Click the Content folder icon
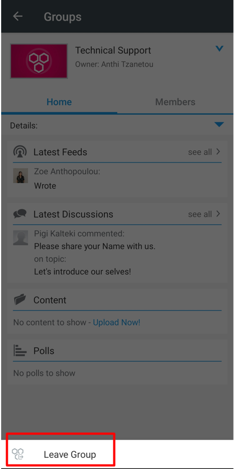Screen dimensions: 234x469 click(x=19, y=299)
